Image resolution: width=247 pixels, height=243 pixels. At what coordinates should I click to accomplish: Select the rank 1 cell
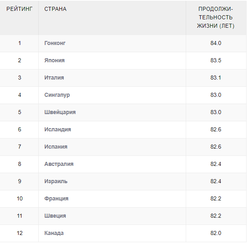coord(19,43)
